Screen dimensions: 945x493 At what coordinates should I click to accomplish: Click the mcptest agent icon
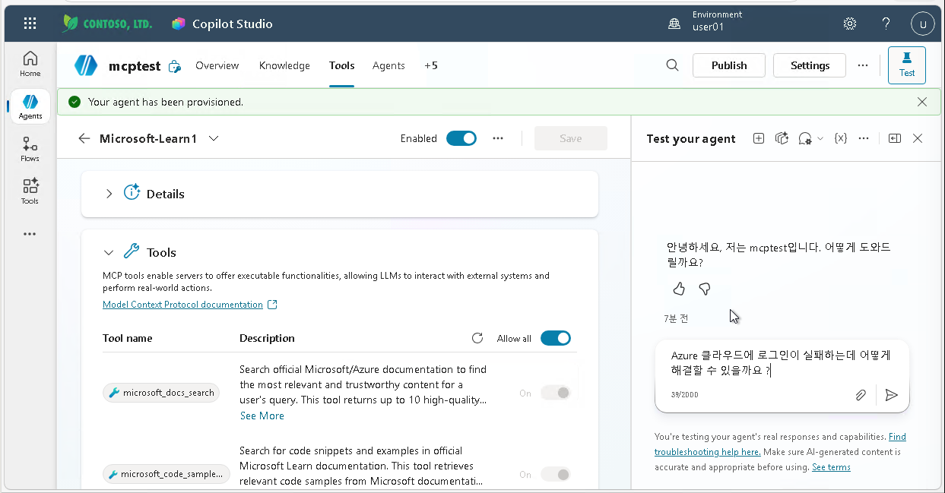[x=86, y=65]
